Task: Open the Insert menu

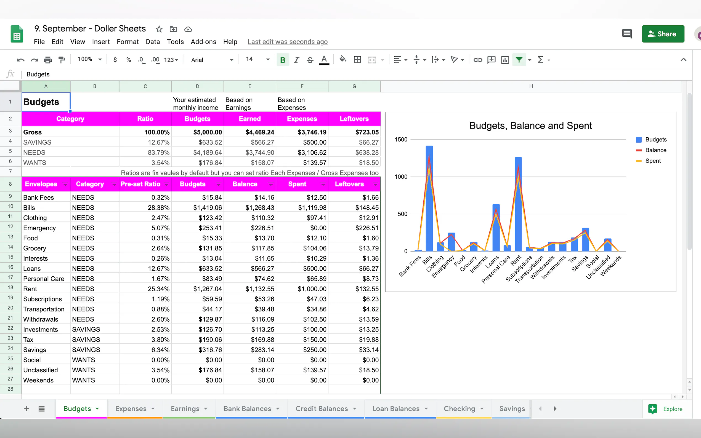Action: coord(101,42)
